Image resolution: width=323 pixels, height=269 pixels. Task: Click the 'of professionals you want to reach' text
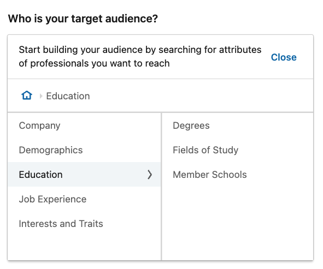coord(94,63)
